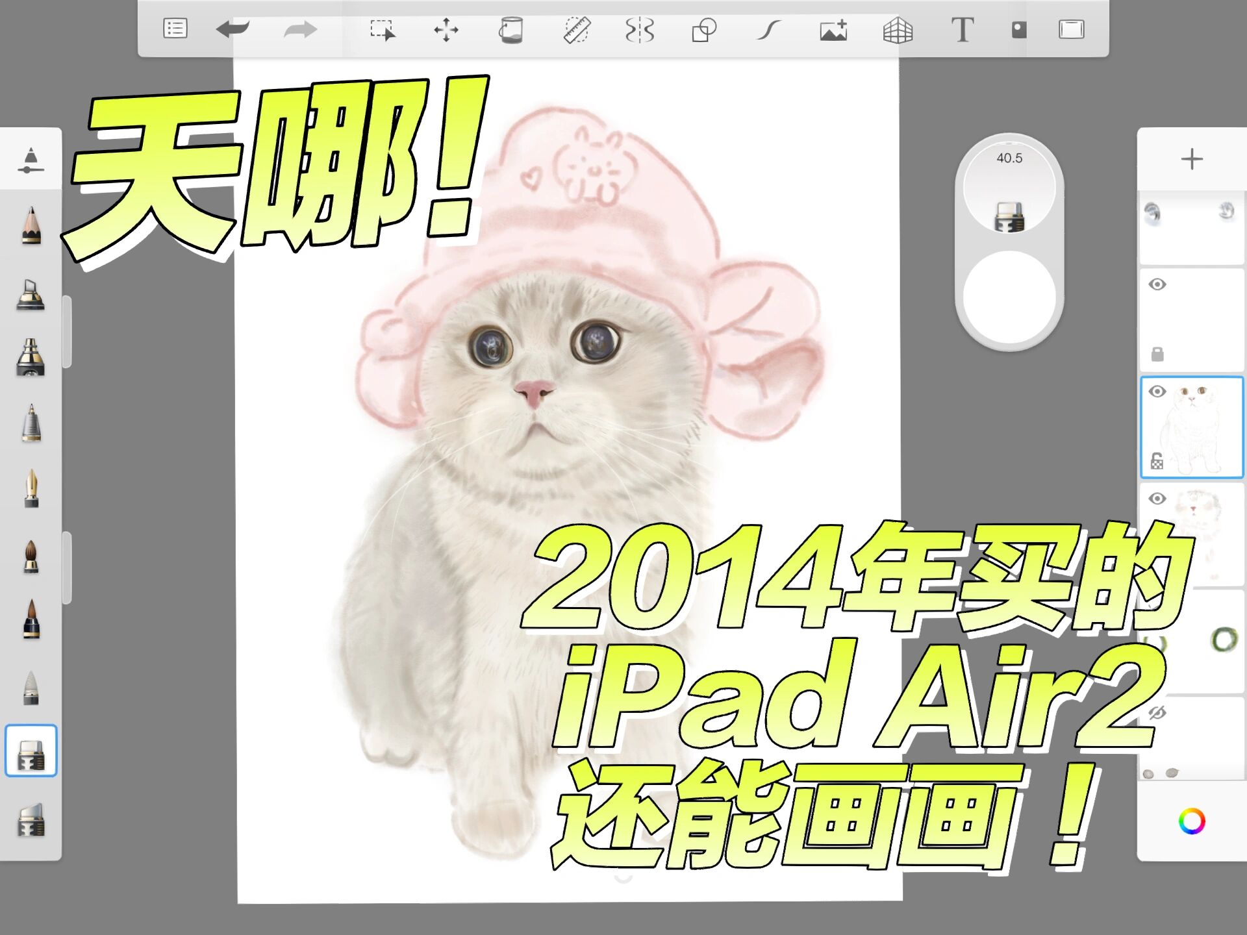Open the ruler guide tool
This screenshot has width=1247, height=935.
[x=577, y=30]
